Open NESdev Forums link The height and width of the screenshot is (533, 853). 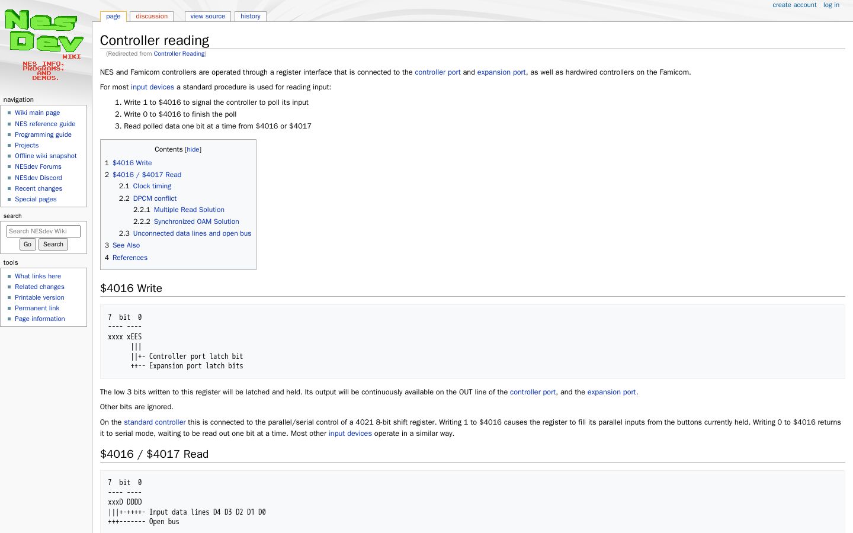click(x=38, y=166)
